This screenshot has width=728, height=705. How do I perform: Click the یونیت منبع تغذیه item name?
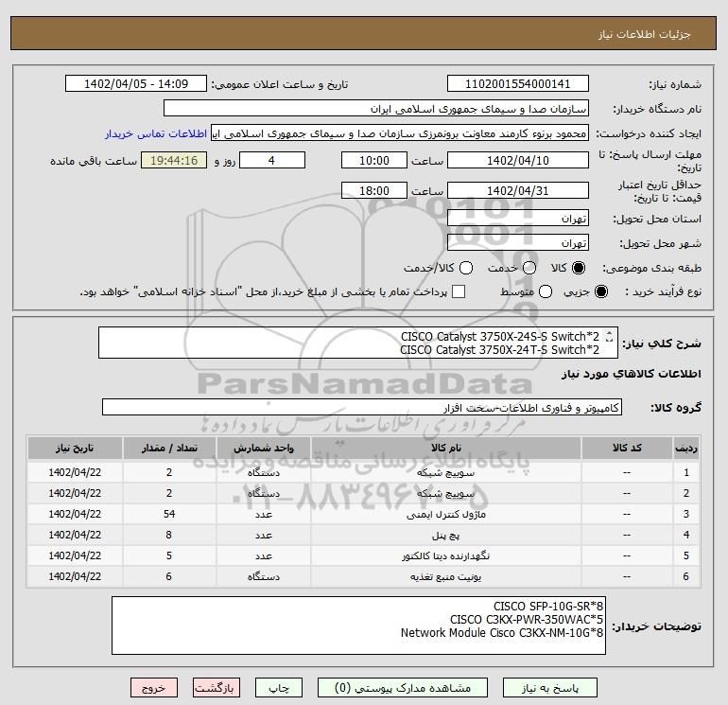(x=445, y=576)
